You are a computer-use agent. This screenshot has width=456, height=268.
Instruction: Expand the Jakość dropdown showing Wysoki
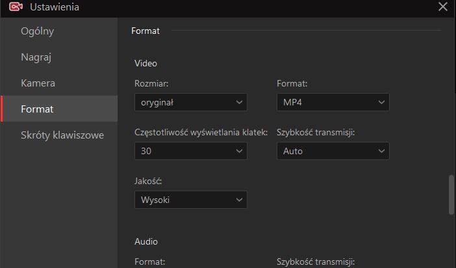pyautogui.click(x=191, y=200)
